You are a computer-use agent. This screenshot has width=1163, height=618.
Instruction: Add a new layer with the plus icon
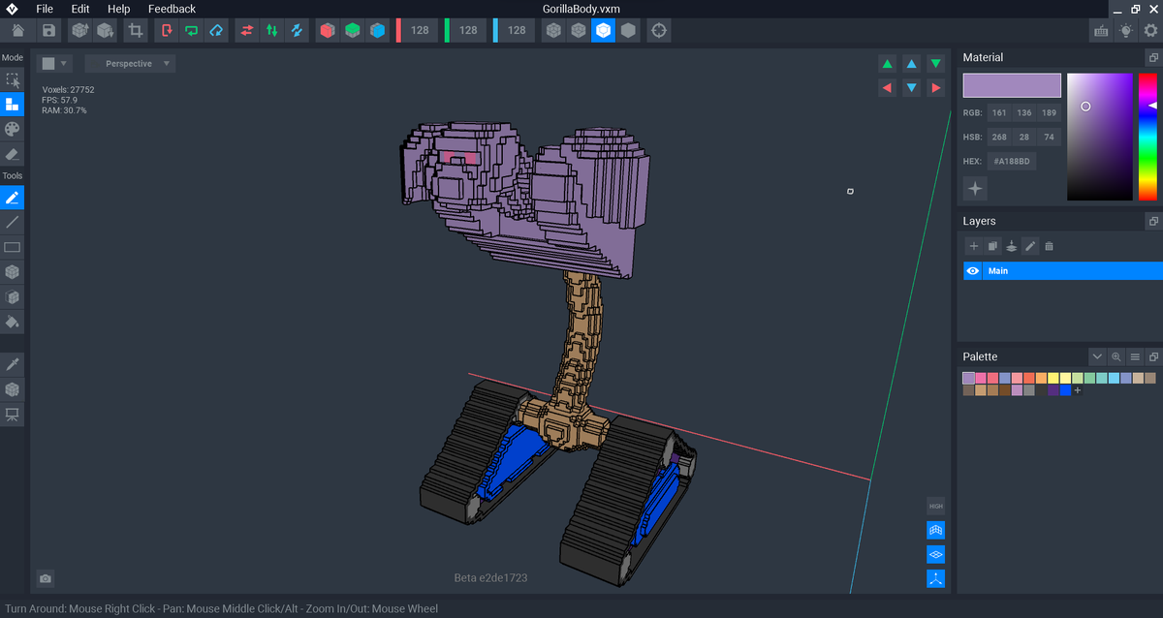(x=974, y=247)
